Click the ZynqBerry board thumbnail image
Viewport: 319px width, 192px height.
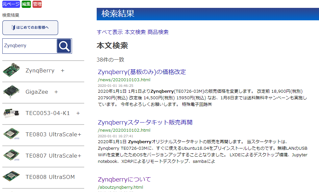coord(12,70)
